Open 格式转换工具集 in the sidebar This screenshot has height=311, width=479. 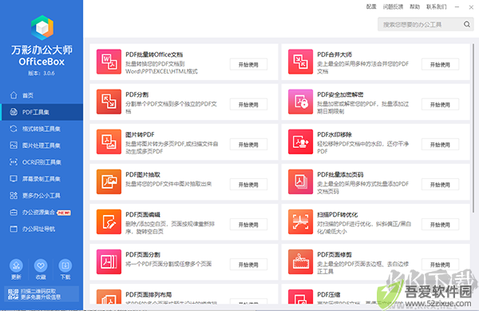pyautogui.click(x=42, y=129)
